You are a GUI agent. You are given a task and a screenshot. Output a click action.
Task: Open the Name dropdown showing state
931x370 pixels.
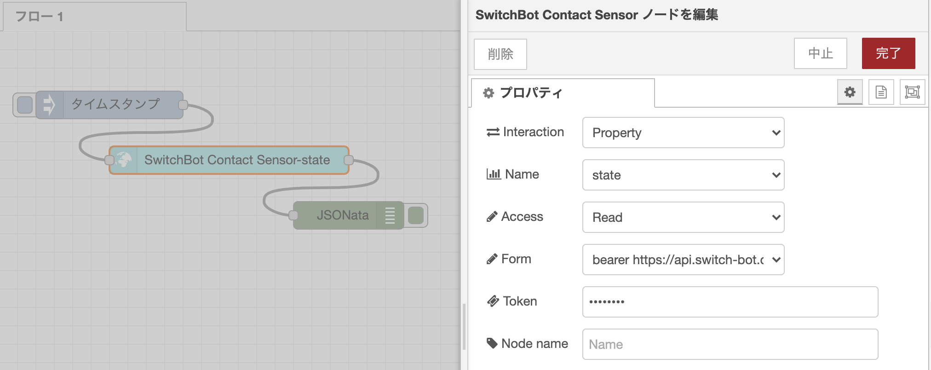[x=683, y=175]
